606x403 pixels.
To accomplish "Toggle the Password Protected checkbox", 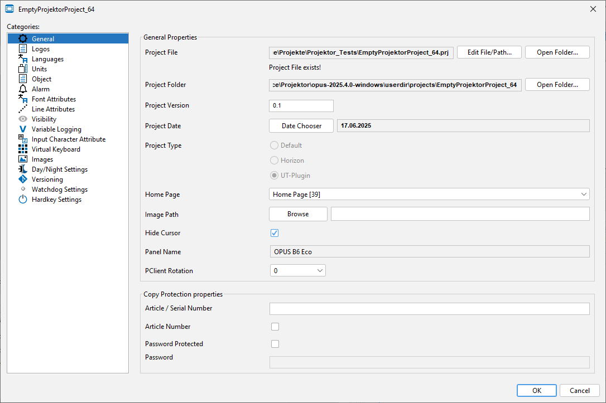I will (x=275, y=344).
